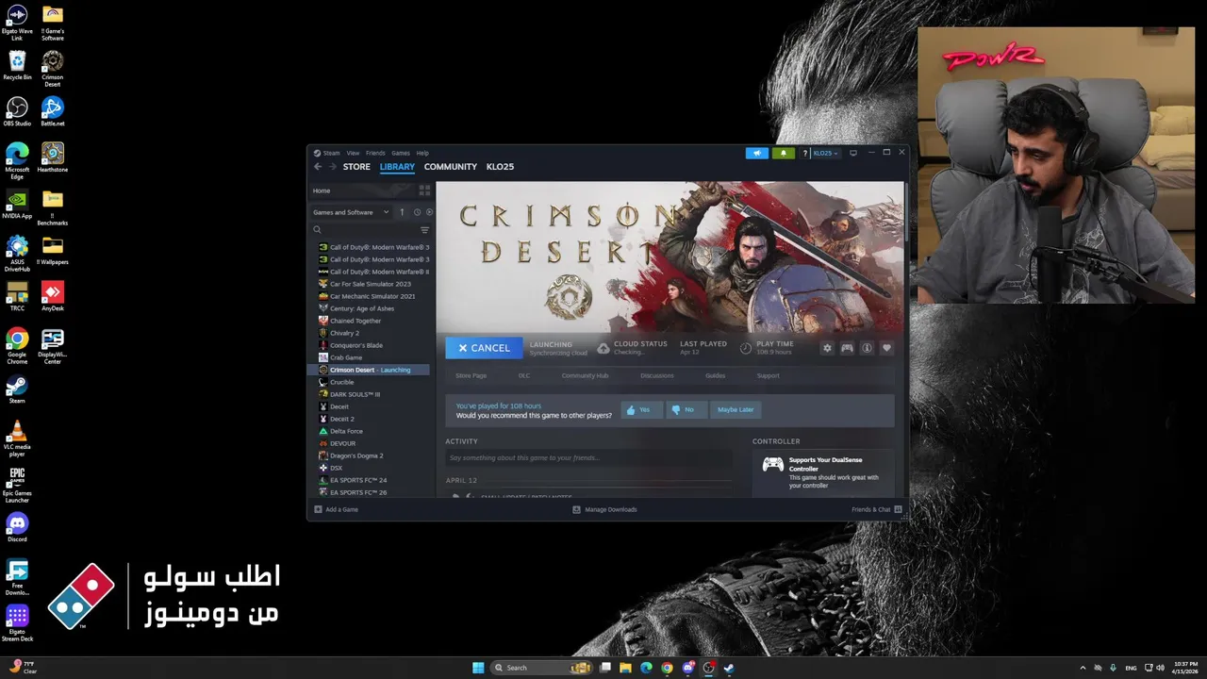This screenshot has height=679, width=1207.
Task: Cancel Crimson Desert launch
Action: tap(484, 348)
